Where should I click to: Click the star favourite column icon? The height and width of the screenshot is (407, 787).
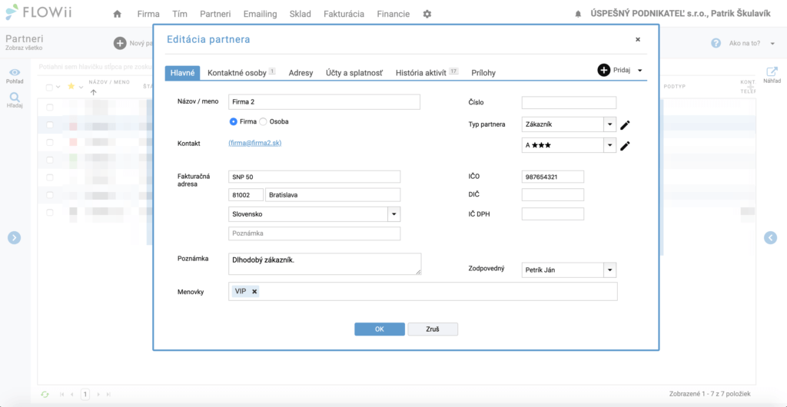coord(71,87)
